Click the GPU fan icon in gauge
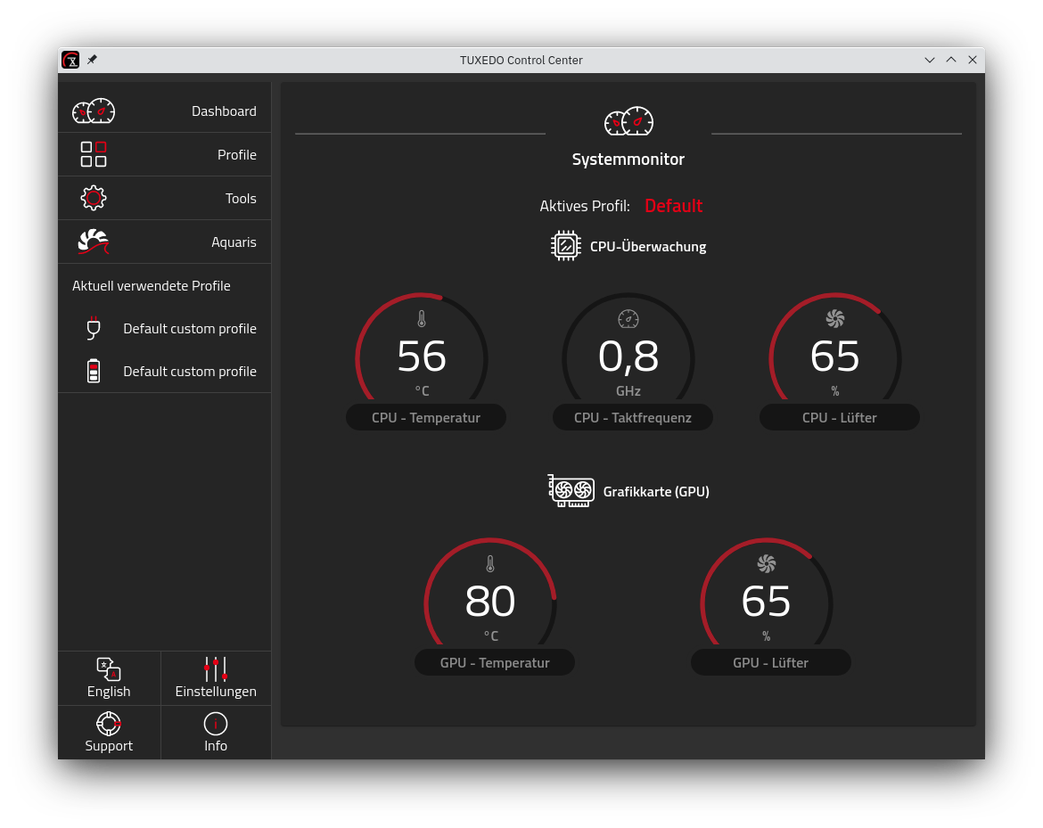The width and height of the screenshot is (1043, 828). click(x=767, y=564)
